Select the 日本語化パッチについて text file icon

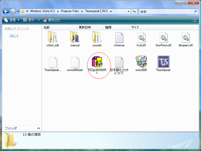pyautogui.click(x=119, y=62)
